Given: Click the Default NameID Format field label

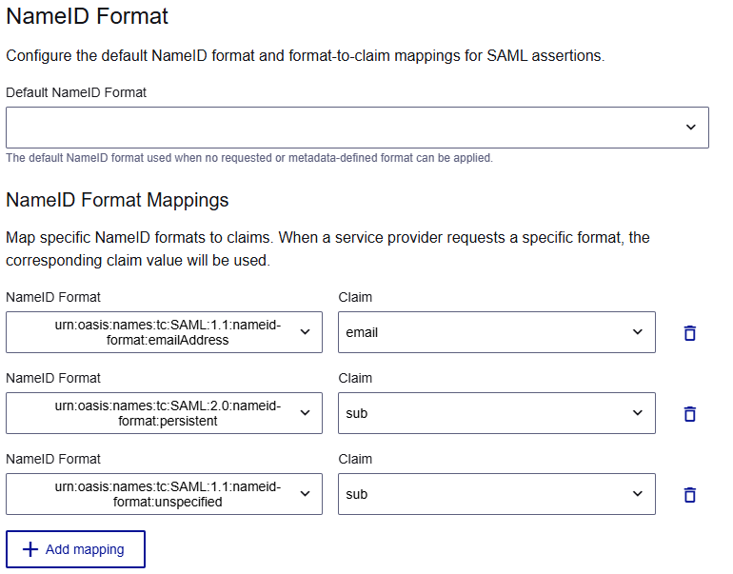Looking at the screenshot, I should tap(76, 92).
